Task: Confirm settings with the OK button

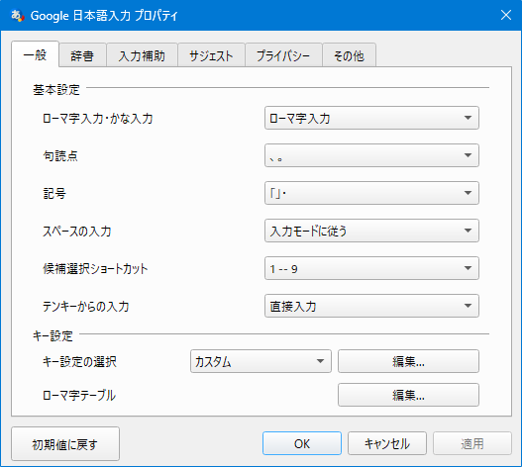Action: tap(302, 443)
